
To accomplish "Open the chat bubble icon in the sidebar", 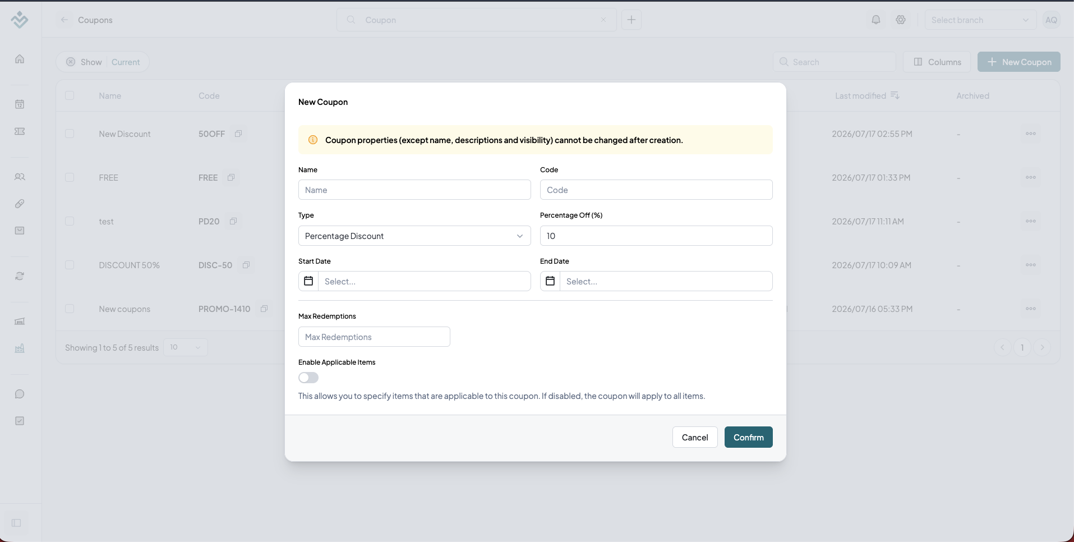I will pos(20,394).
